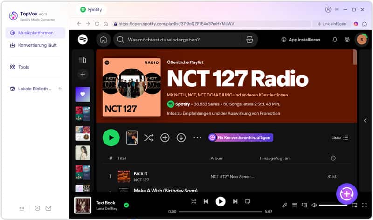Skip to the previous track
Image resolution: width=373 pixels, height=220 pixels.
pyautogui.click(x=206, y=201)
